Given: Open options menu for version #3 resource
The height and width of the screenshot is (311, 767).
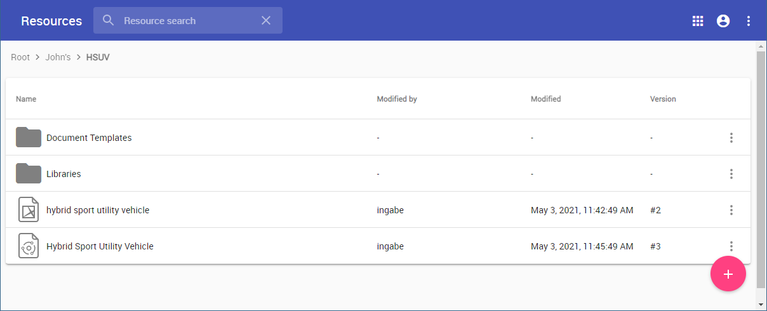Looking at the screenshot, I should click(731, 246).
